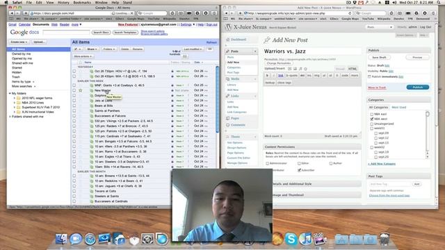445x250 pixels.
Task: Click the b-quote editor button
Action: 291,76
